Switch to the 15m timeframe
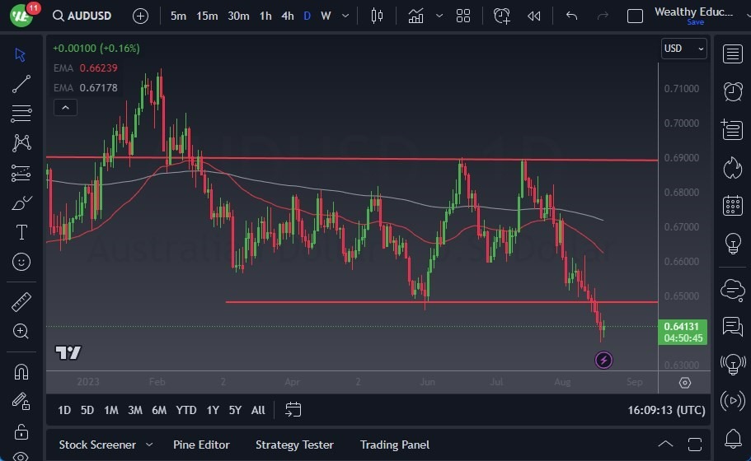The image size is (751, 461). pos(207,16)
